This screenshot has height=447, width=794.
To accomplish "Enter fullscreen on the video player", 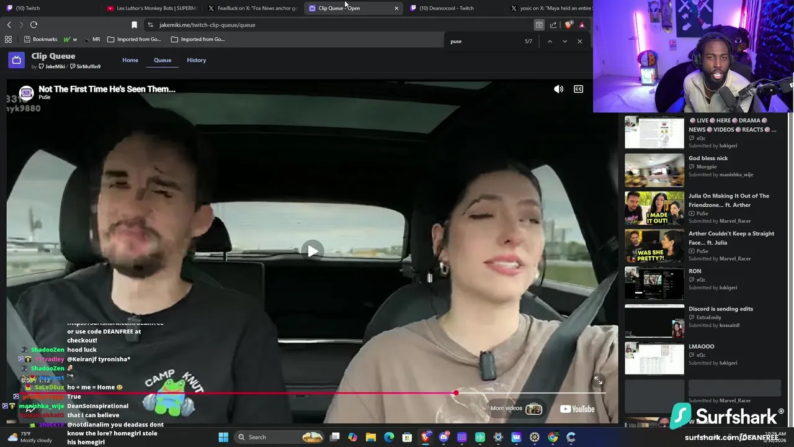I will (598, 381).
